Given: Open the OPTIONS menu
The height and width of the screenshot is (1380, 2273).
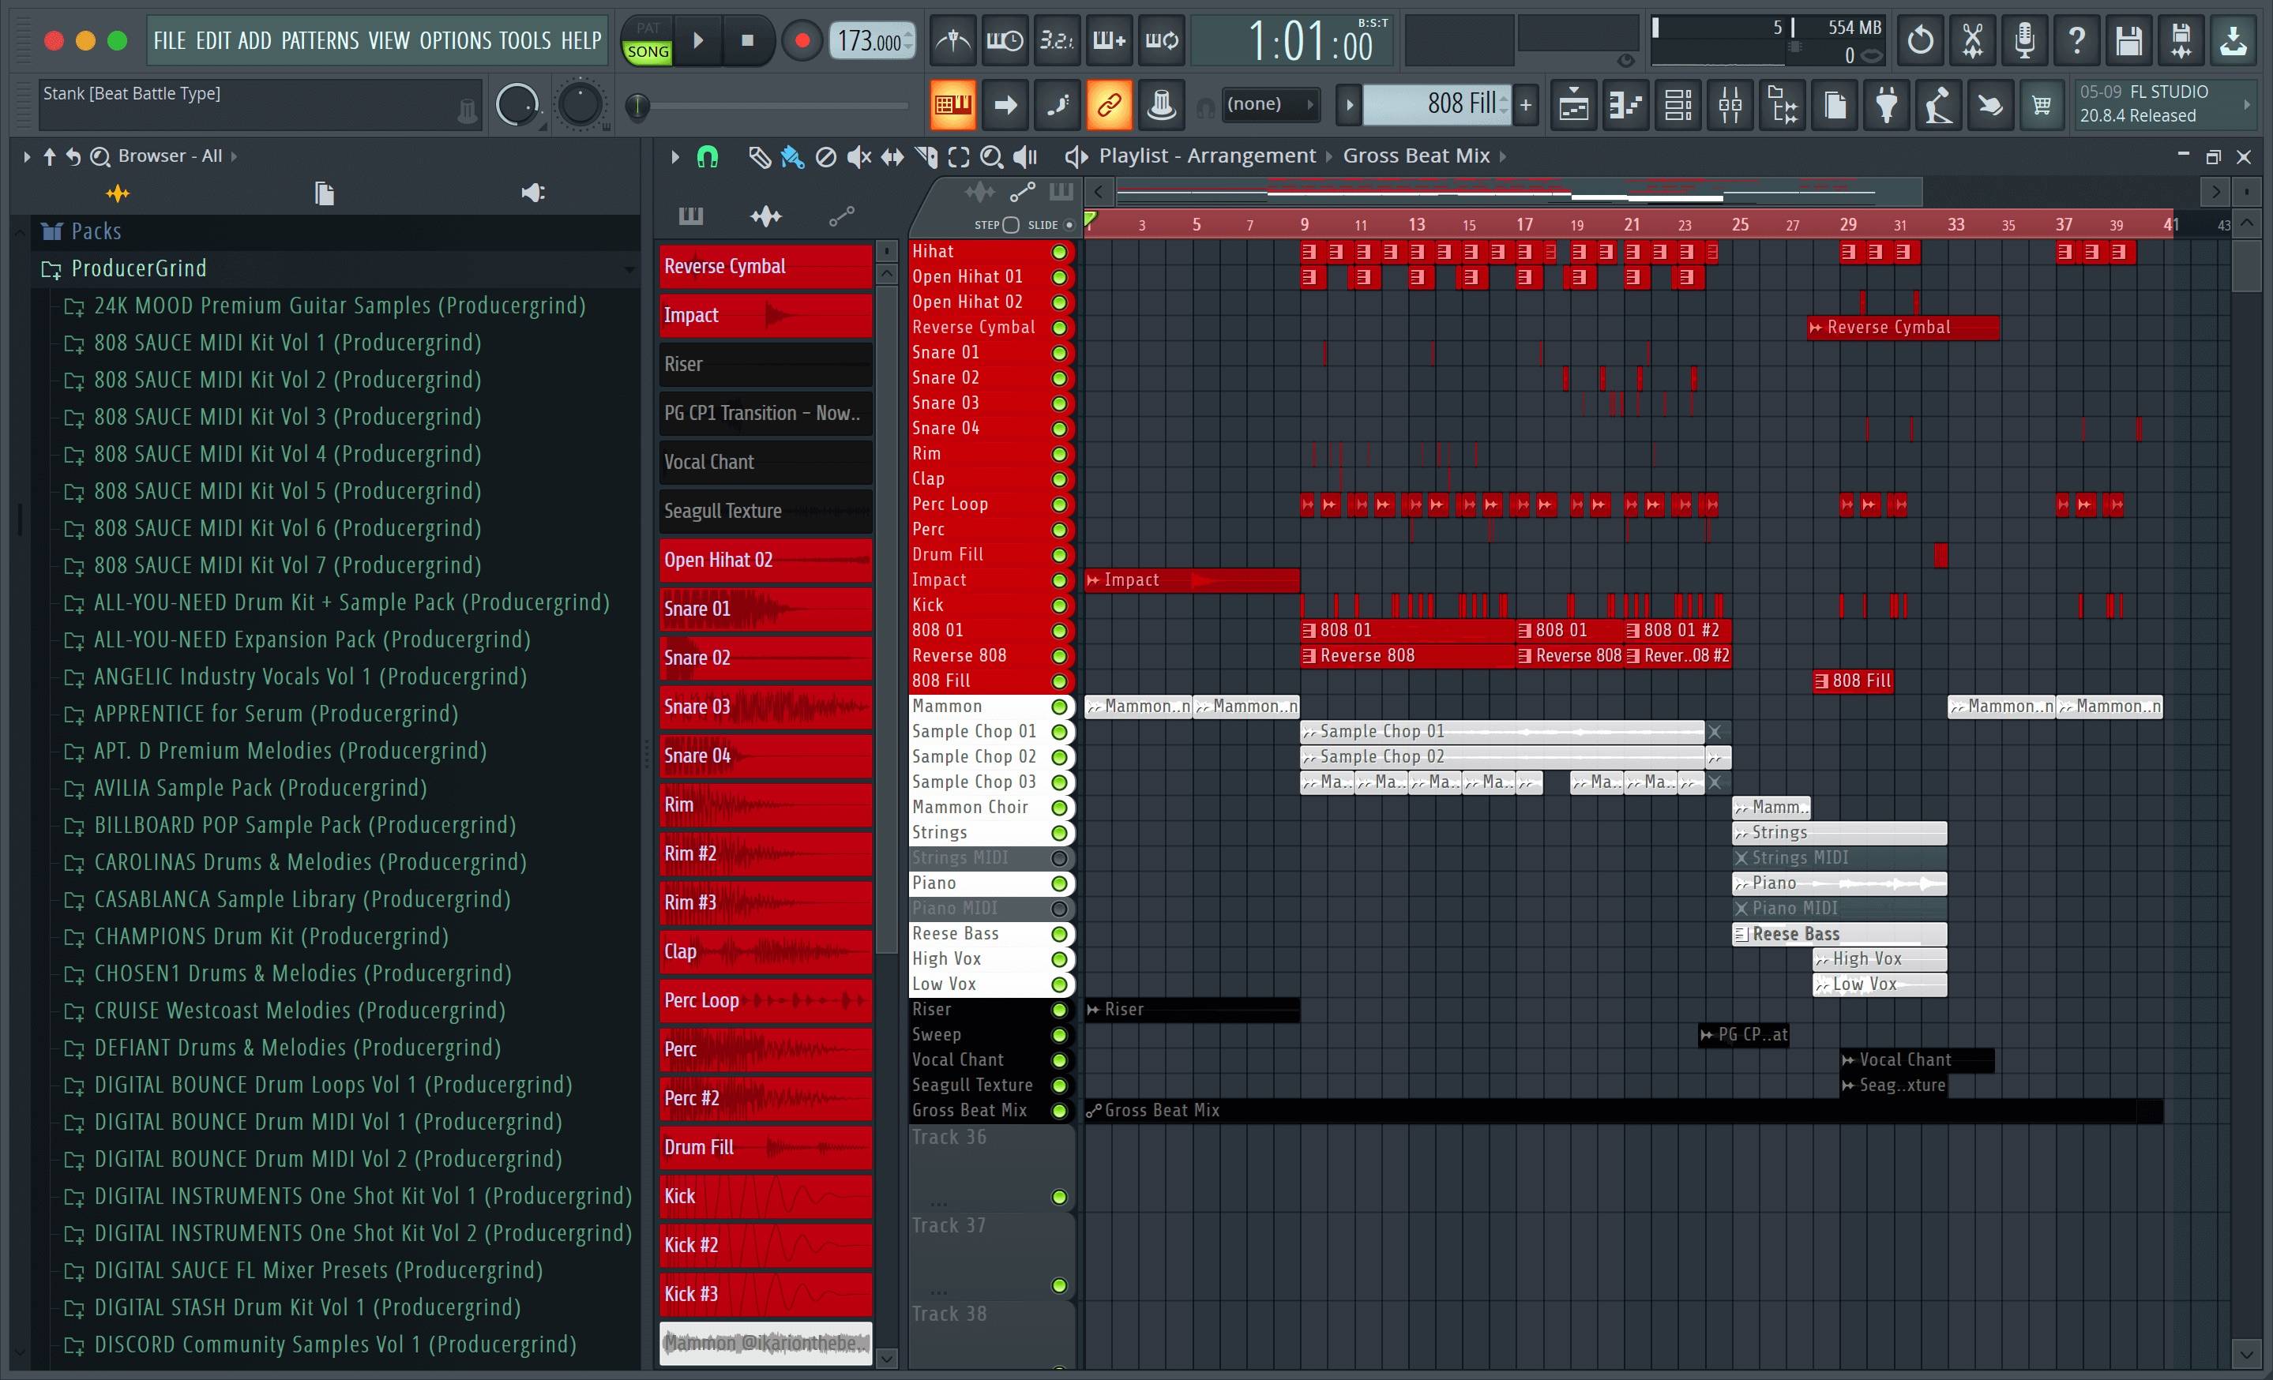Looking at the screenshot, I should pos(456,40).
